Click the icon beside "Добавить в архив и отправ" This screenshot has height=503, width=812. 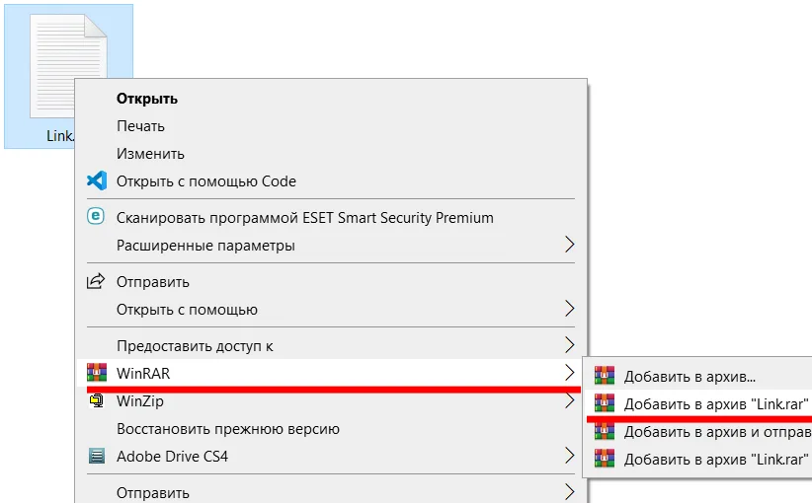pyautogui.click(x=605, y=431)
